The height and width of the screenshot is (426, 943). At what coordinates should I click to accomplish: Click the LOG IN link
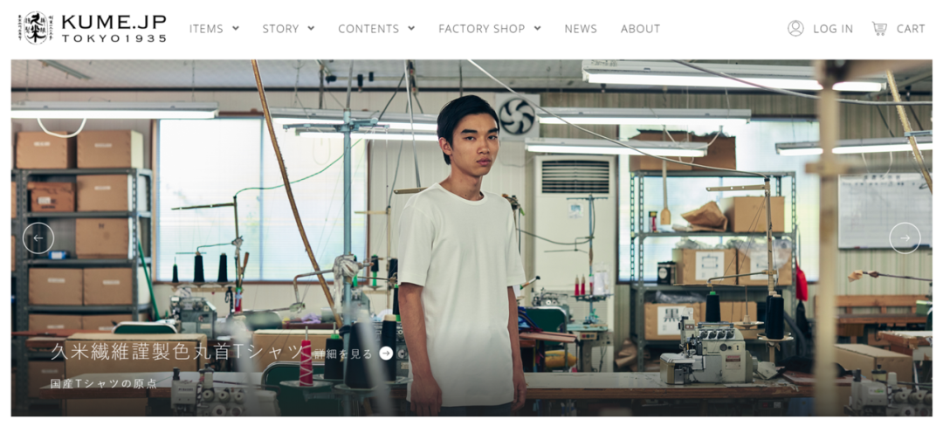tap(833, 29)
